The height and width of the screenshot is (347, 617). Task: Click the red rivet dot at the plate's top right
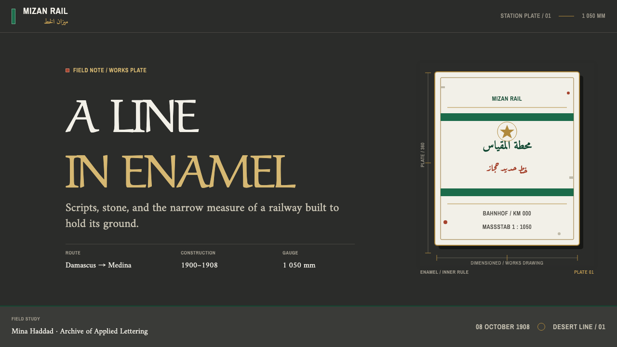click(x=568, y=93)
